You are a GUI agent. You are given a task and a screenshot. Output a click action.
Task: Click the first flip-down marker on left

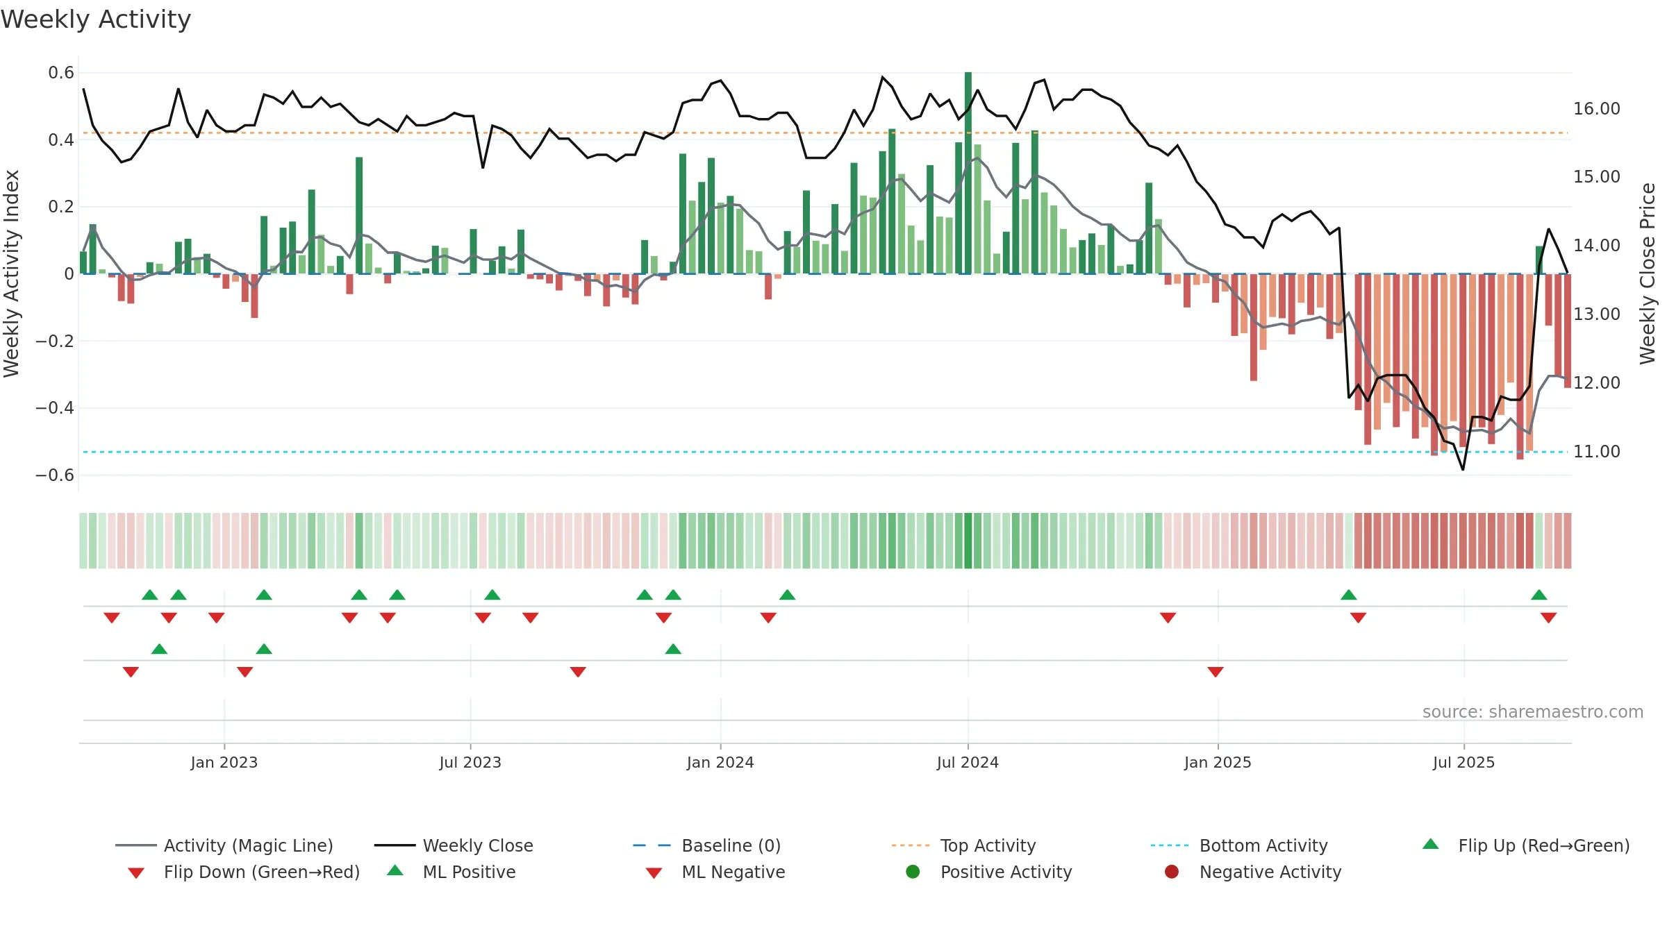pyautogui.click(x=112, y=618)
